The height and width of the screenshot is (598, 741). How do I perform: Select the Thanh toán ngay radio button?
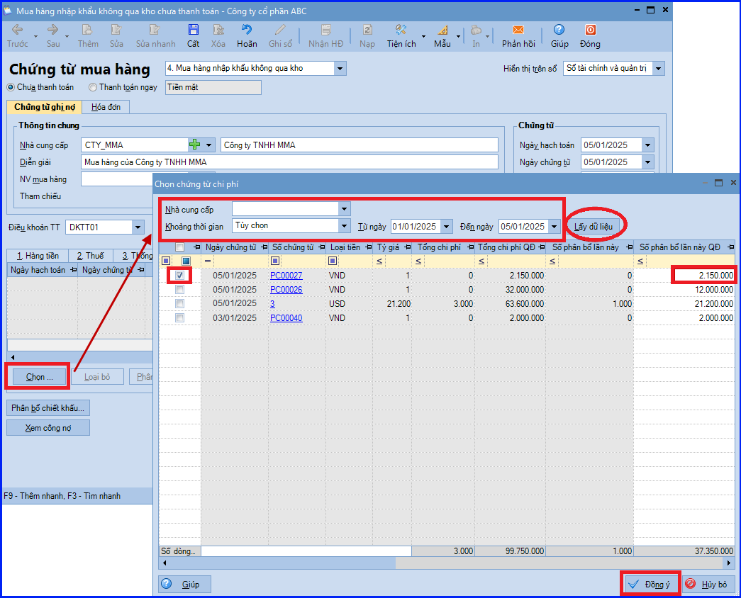(93, 87)
